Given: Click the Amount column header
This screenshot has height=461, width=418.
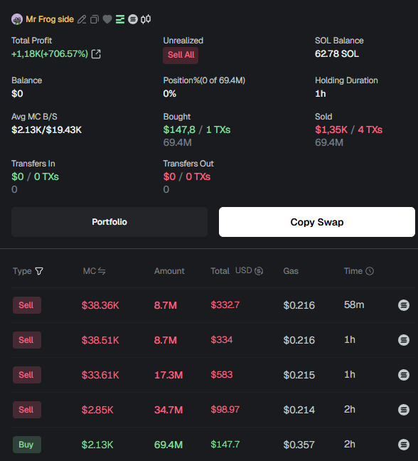Looking at the screenshot, I should 169,271.
